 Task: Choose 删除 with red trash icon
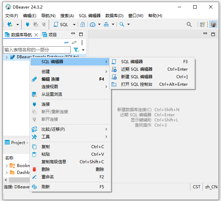pyautogui.click(x=70, y=169)
